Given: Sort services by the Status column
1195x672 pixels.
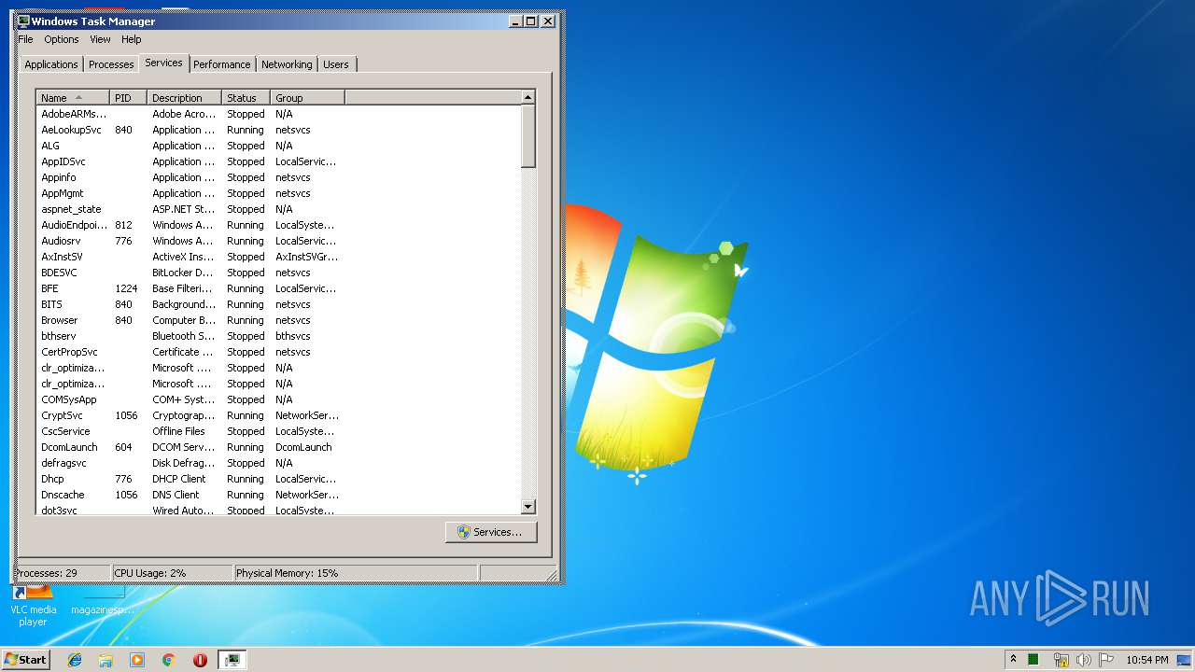Looking at the screenshot, I should (x=246, y=97).
